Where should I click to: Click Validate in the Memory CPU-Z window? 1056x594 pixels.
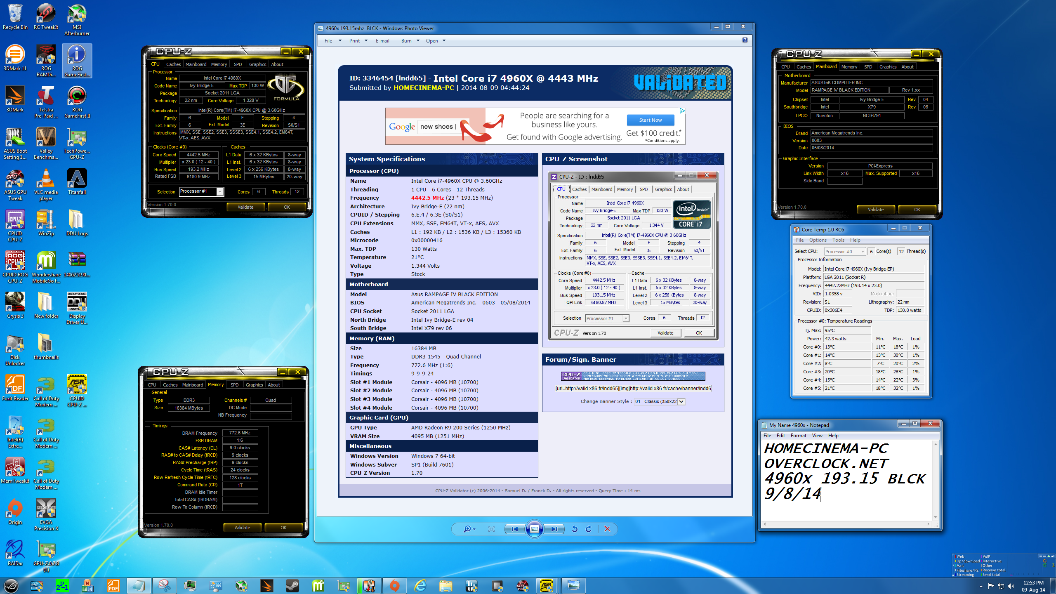[242, 528]
